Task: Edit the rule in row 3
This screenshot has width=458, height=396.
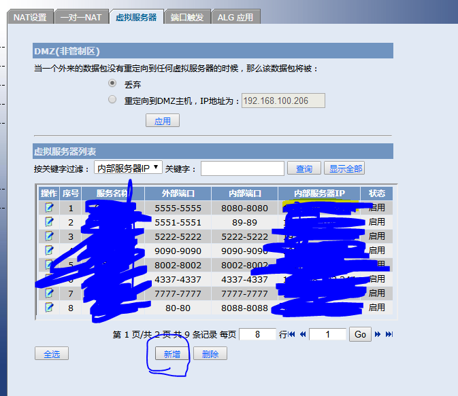Action: [x=49, y=236]
